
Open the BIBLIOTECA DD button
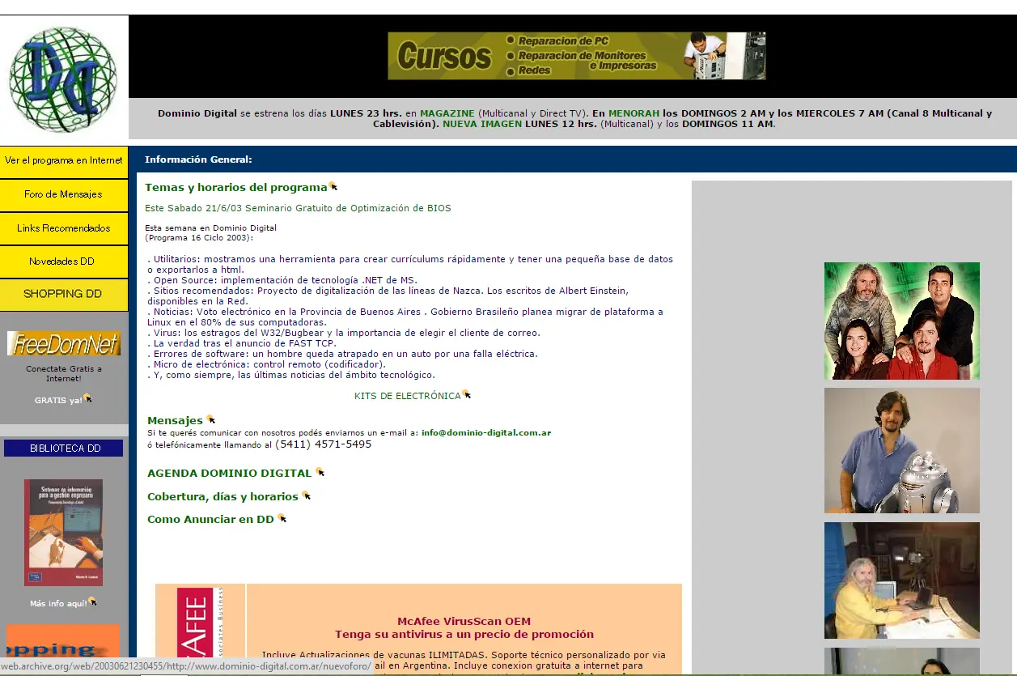pos(64,448)
